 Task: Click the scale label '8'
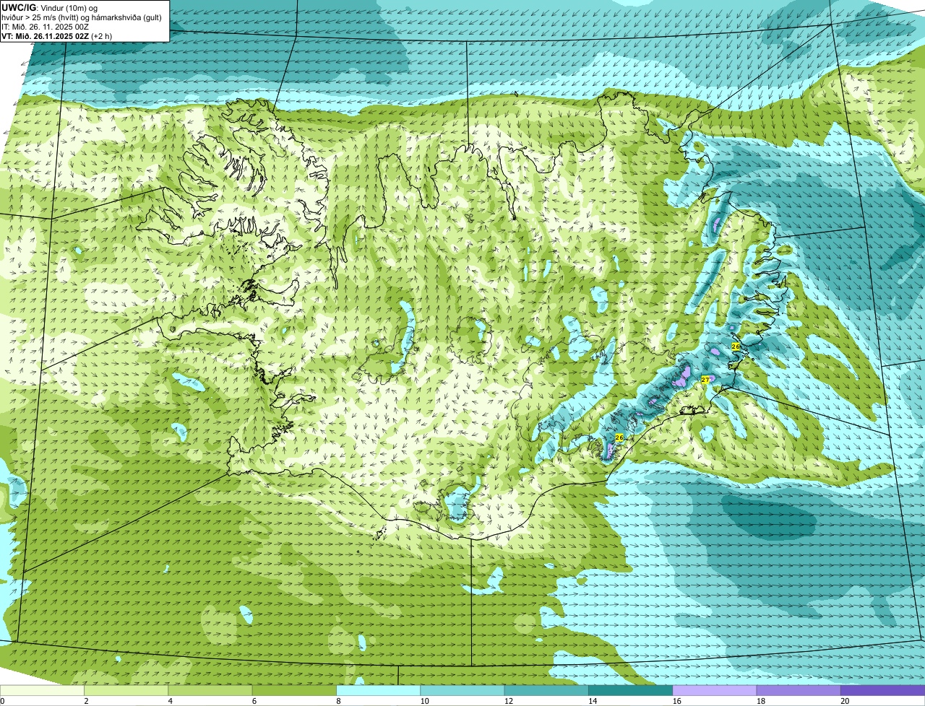338,701
